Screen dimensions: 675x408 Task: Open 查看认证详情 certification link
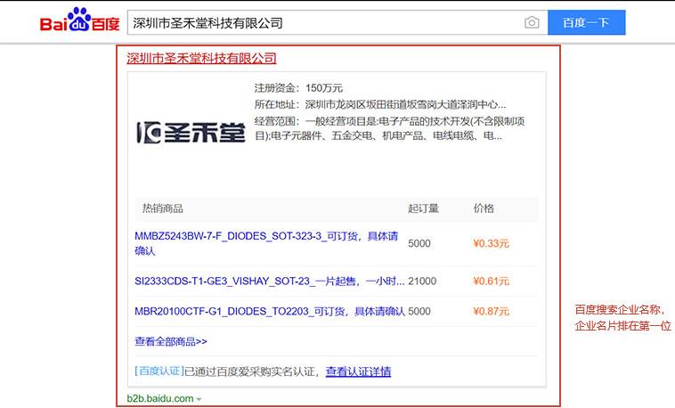tap(358, 371)
